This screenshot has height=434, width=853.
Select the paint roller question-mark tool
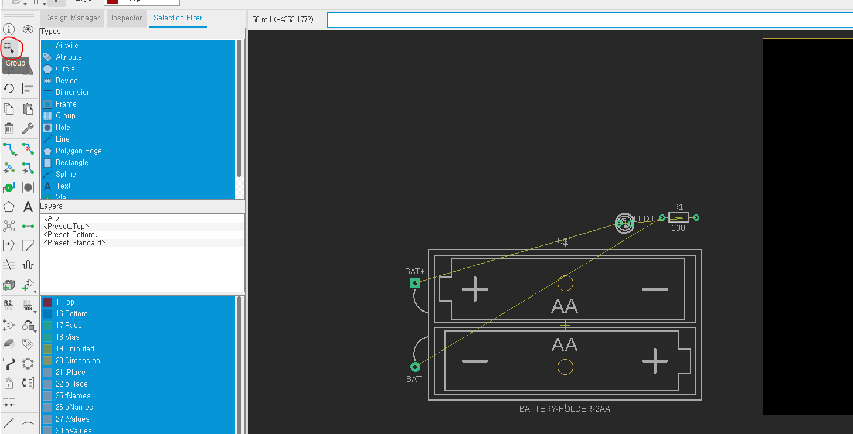coord(9,364)
